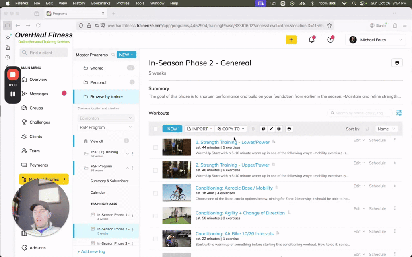
Task: Open Edit dropdown for Strength Training Lower/Power
Action: click(x=359, y=140)
